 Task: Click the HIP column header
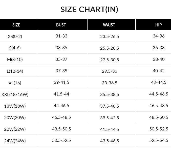[x=158, y=25]
